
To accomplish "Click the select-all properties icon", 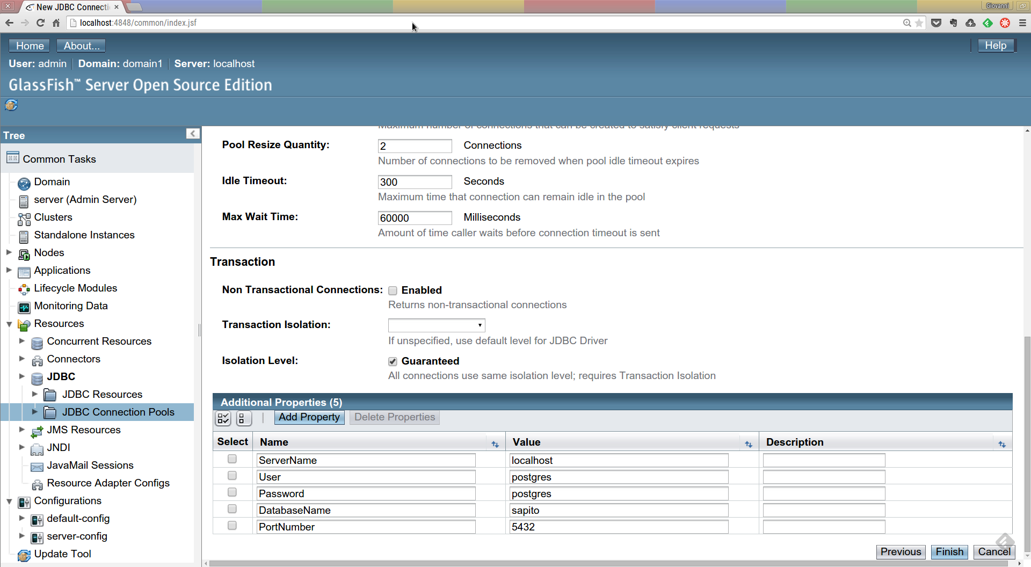I will (223, 418).
